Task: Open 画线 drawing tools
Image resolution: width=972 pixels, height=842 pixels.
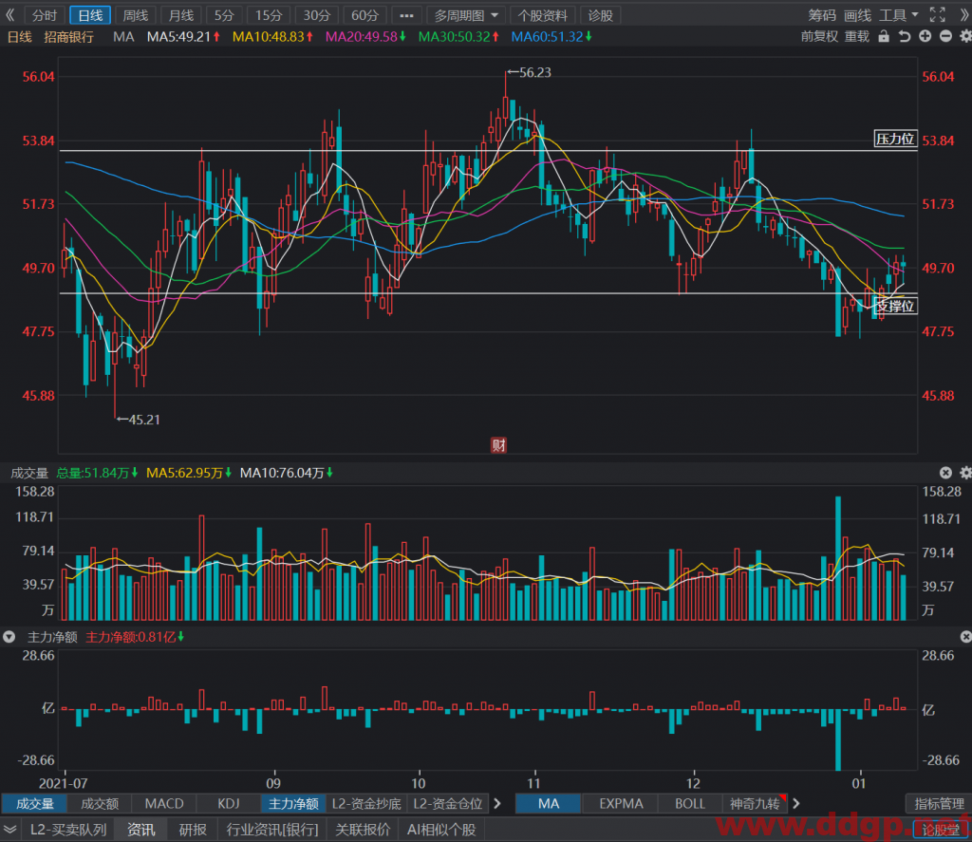Action: (x=858, y=15)
